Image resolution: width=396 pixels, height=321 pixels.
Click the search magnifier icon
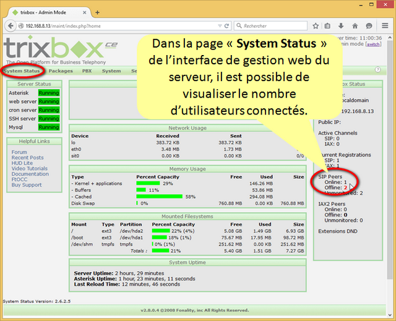point(239,25)
